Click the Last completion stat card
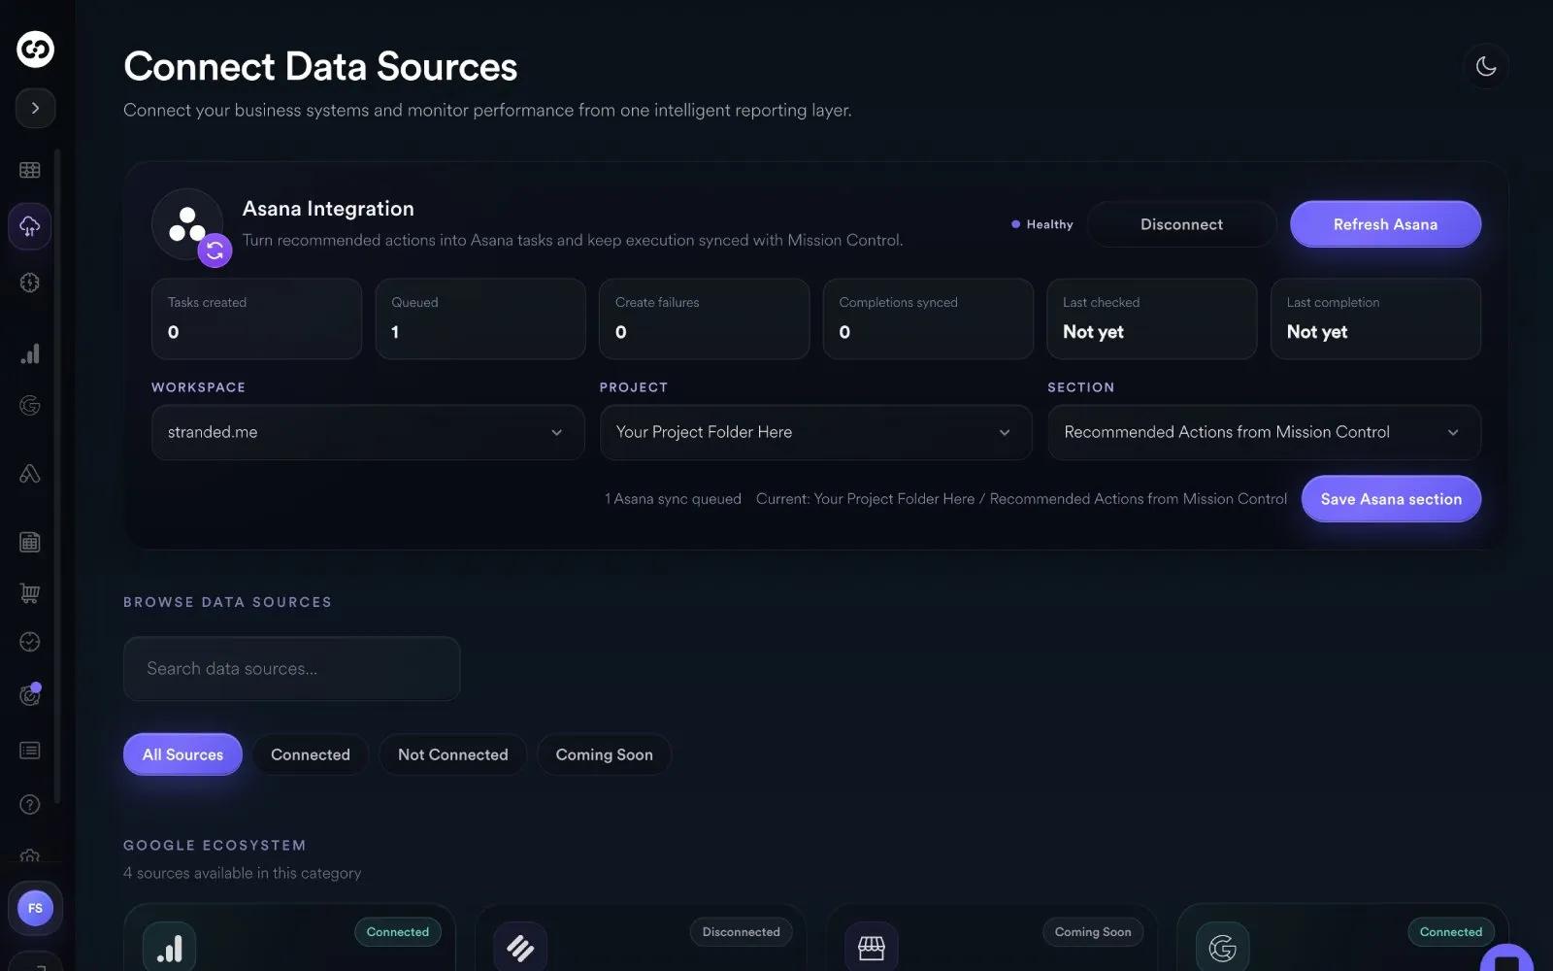Viewport: 1553px width, 971px height. pyautogui.click(x=1376, y=318)
